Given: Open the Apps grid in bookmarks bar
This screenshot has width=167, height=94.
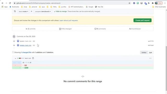Looking at the screenshot, I should click(4, 7).
